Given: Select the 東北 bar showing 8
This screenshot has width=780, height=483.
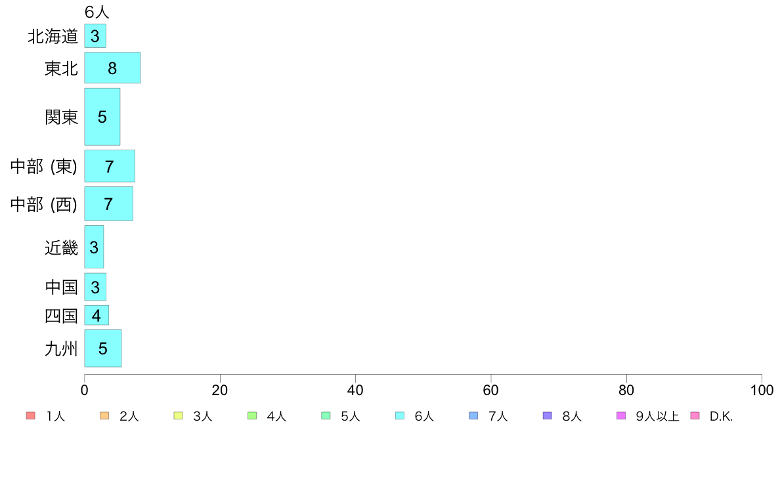Looking at the screenshot, I should (112, 68).
